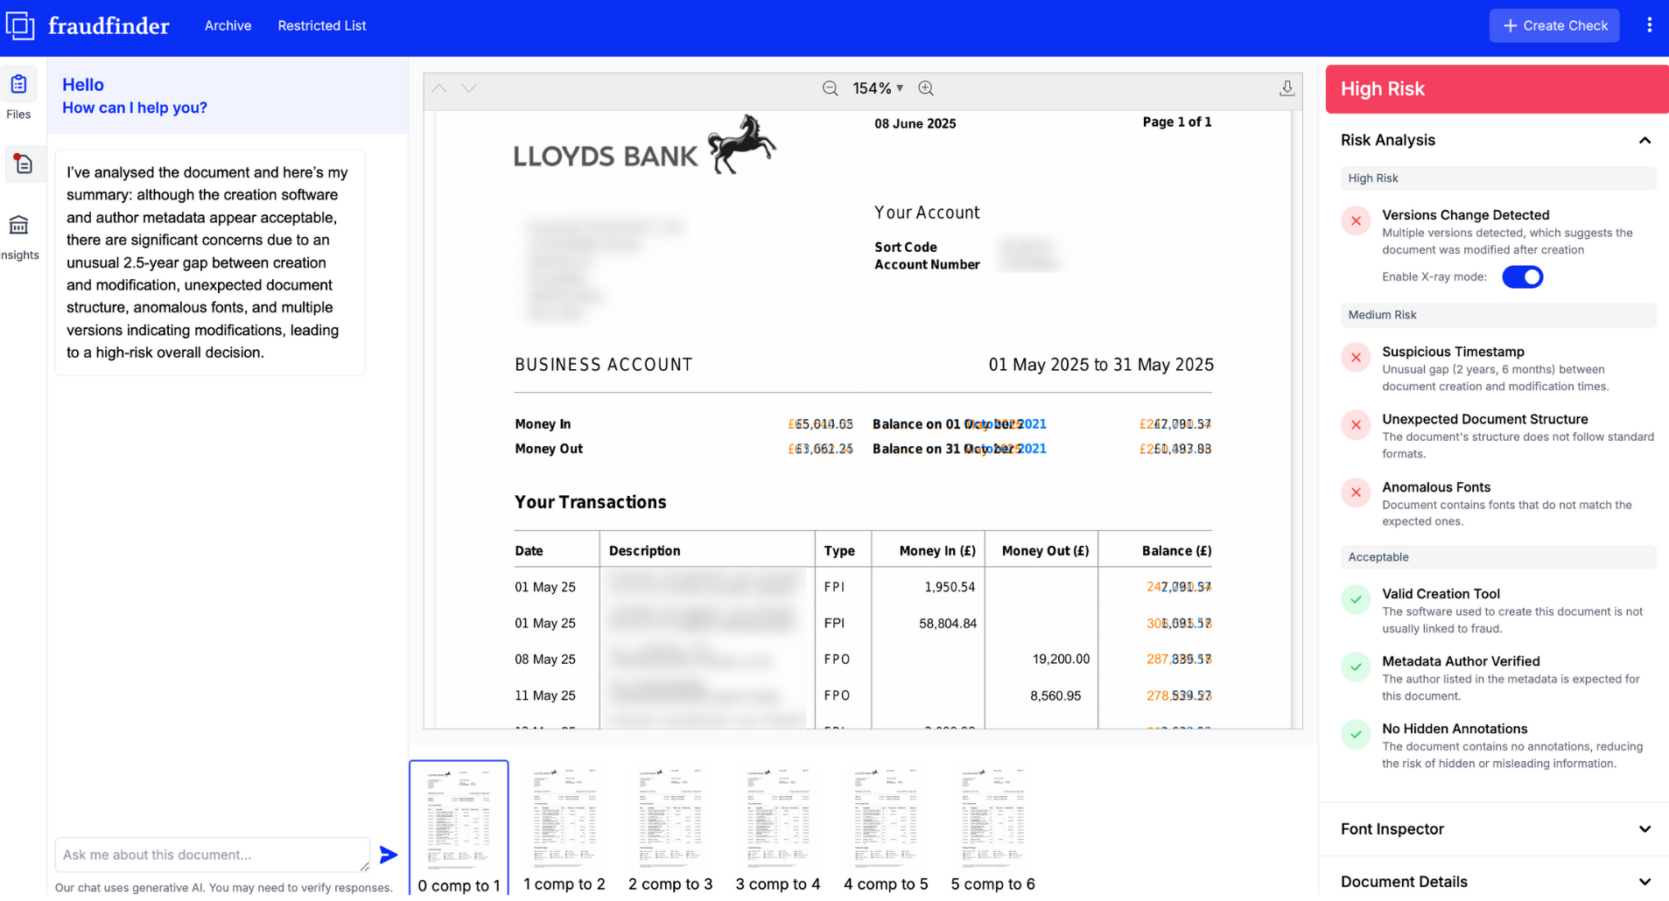The image size is (1669, 901).
Task: Click the Balance (£) column header
Action: coord(1177,551)
